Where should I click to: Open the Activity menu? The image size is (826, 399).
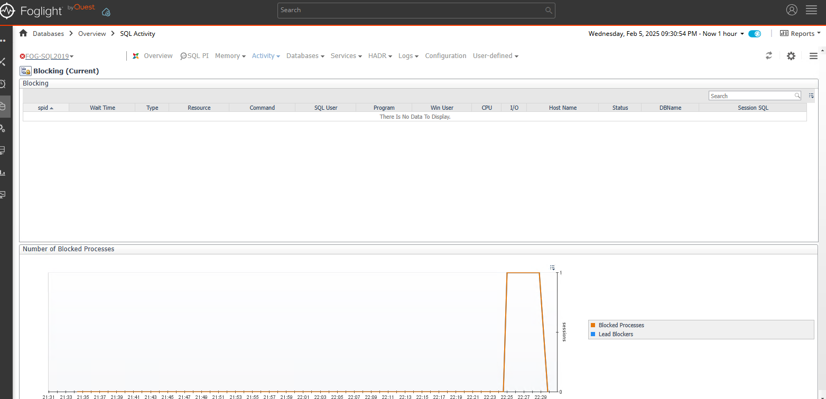[x=265, y=56]
